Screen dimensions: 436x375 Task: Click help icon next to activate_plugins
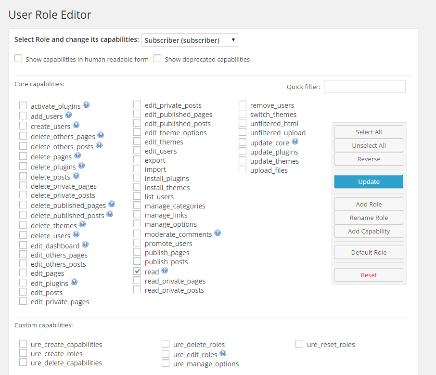pyautogui.click(x=86, y=104)
